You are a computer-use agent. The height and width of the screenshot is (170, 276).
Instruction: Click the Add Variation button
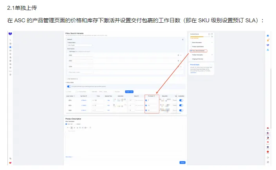tap(72, 79)
